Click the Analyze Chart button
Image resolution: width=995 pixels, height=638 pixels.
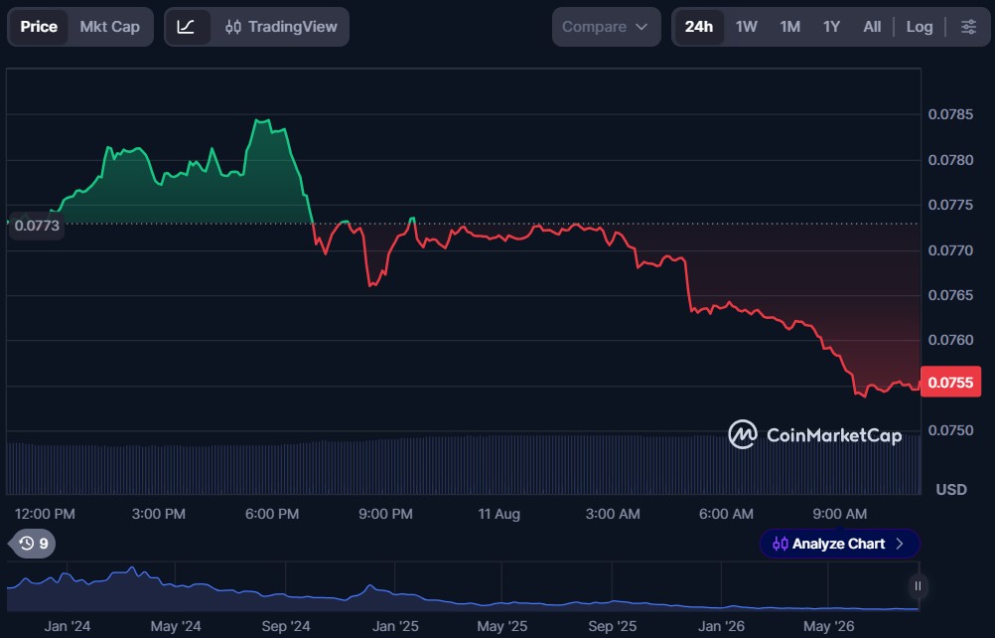839,544
